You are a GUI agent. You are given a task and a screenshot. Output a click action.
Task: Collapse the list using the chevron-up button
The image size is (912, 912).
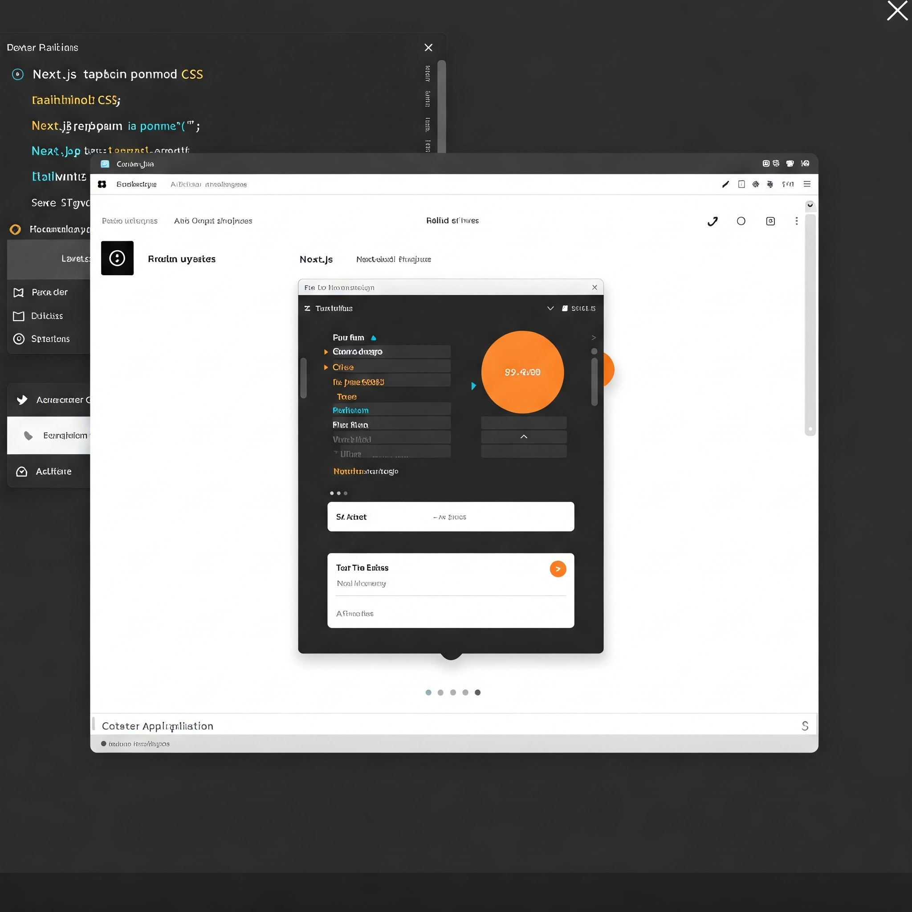pos(523,437)
